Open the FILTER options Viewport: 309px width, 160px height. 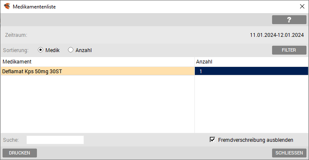[289, 50]
